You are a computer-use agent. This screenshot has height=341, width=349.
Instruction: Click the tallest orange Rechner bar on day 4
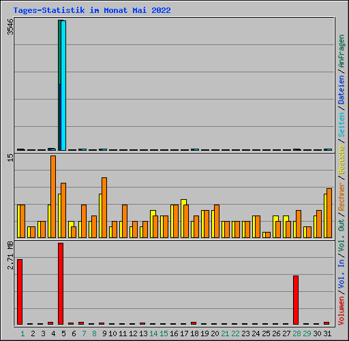point(53,196)
